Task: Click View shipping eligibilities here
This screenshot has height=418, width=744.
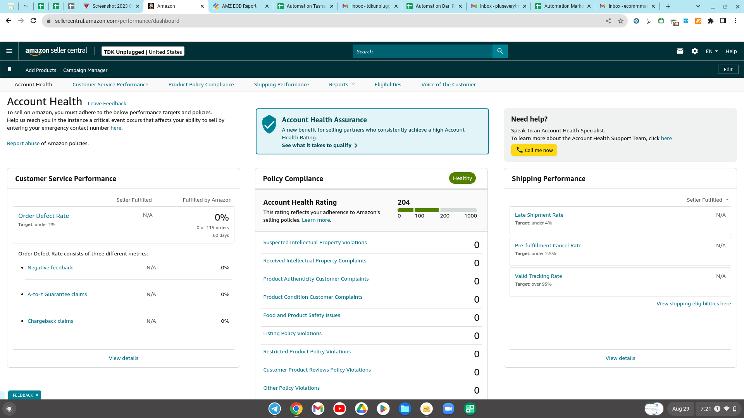Action: pyautogui.click(x=694, y=303)
